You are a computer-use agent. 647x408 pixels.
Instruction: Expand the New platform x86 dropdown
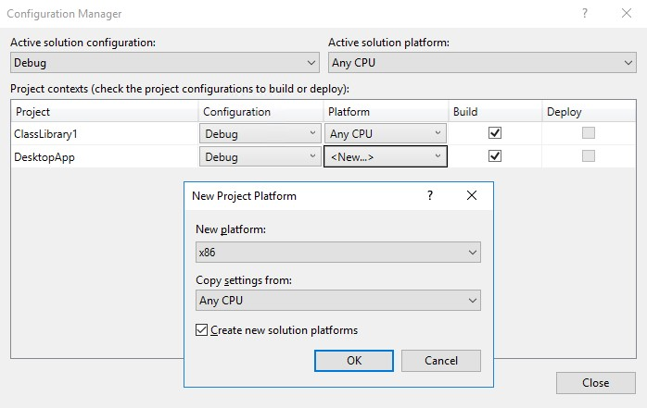point(338,252)
